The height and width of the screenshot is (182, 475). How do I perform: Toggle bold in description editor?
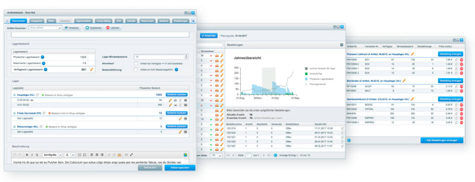point(27,155)
